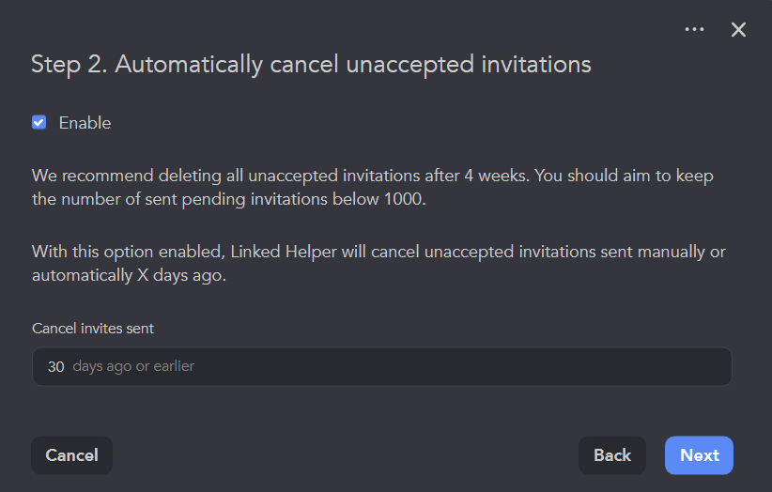Viewport: 772px width, 492px height.
Task: Click the value 30 in the days field
Action: point(56,366)
